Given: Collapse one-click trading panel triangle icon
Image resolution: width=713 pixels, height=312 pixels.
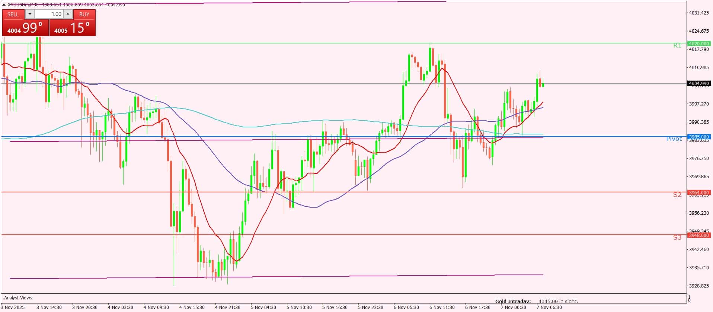Looking at the screenshot, I should [x=4, y=4].
